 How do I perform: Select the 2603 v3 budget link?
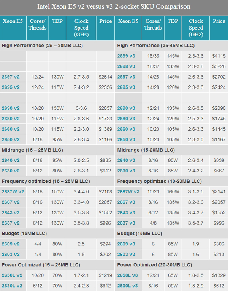tap(126, 254)
